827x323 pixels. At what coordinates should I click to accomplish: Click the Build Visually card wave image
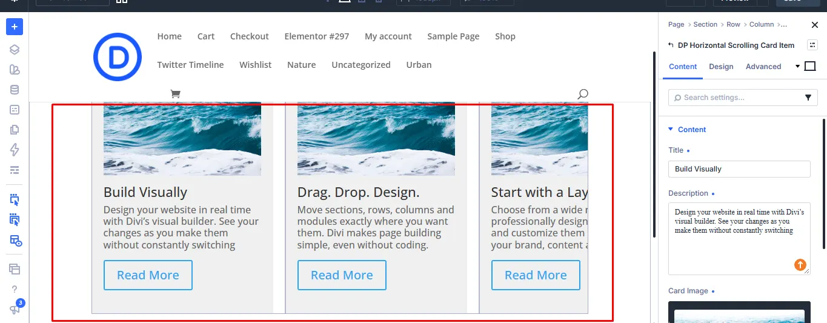(182, 139)
